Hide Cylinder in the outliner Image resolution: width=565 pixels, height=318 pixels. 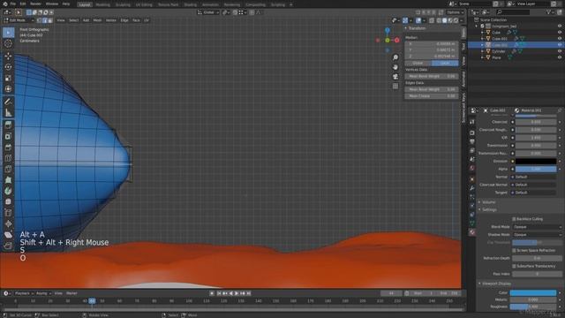(x=560, y=51)
